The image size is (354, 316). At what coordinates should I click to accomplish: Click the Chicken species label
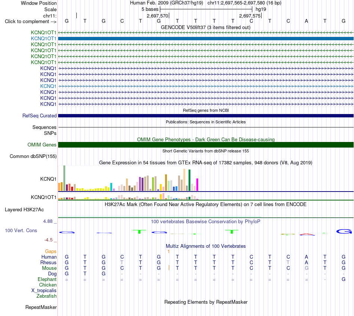pyautogui.click(x=48, y=285)
